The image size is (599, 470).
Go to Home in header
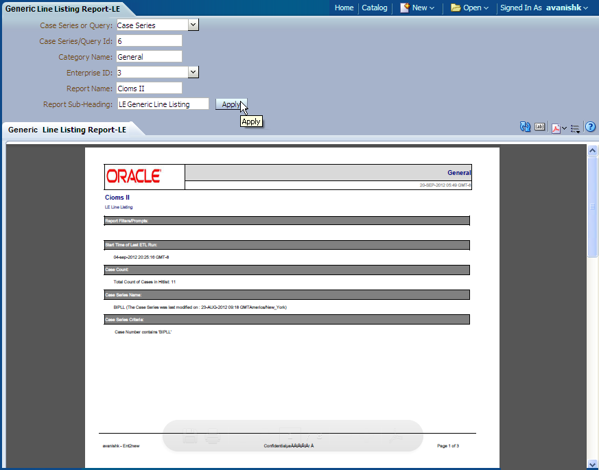tap(344, 8)
